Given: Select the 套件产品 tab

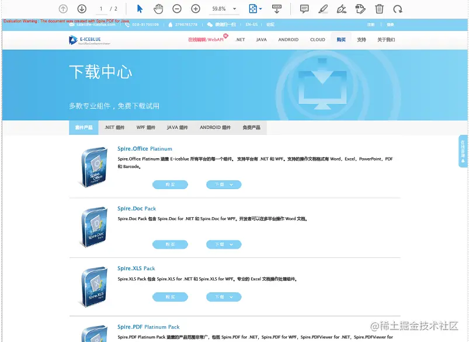Looking at the screenshot, I should tap(84, 127).
